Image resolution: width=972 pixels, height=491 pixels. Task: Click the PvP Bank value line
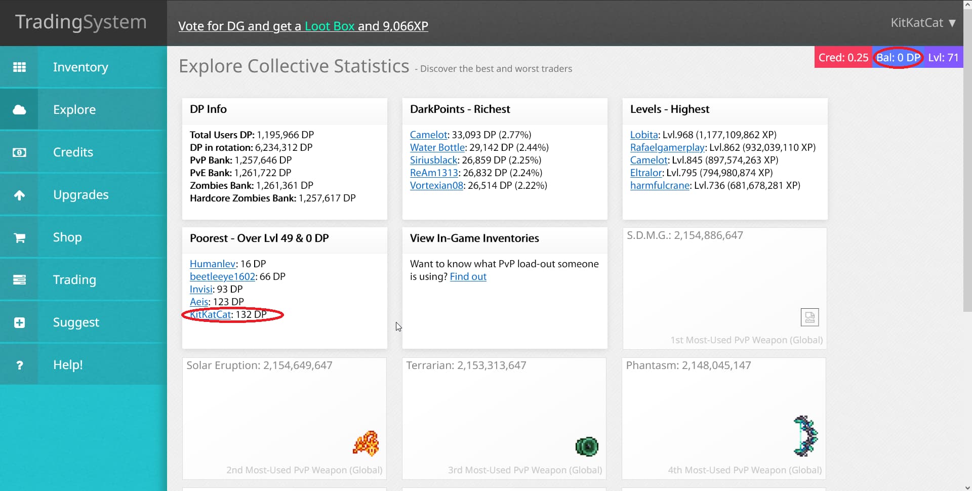[x=240, y=160]
